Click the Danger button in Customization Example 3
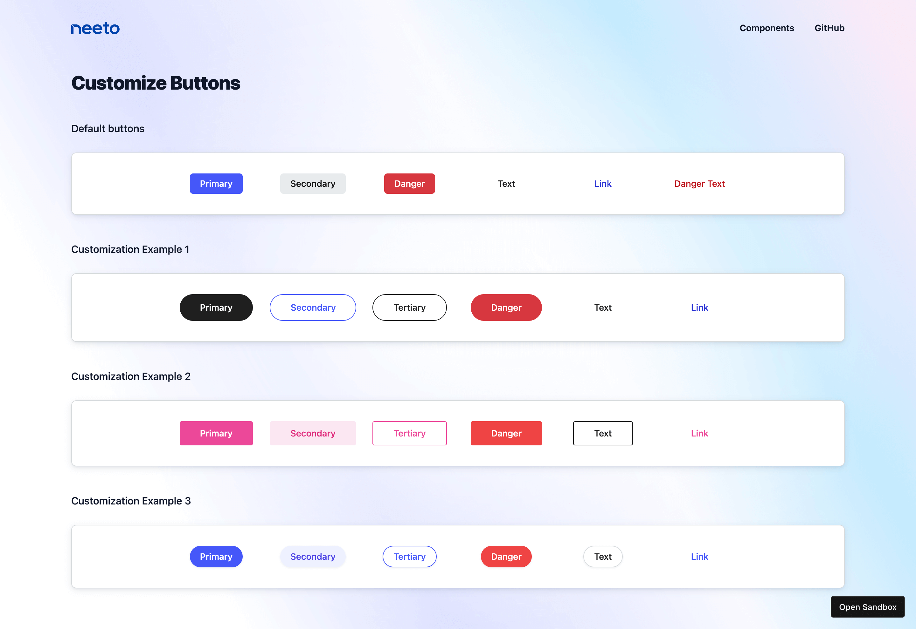Screen dimensions: 916x629 tap(506, 556)
